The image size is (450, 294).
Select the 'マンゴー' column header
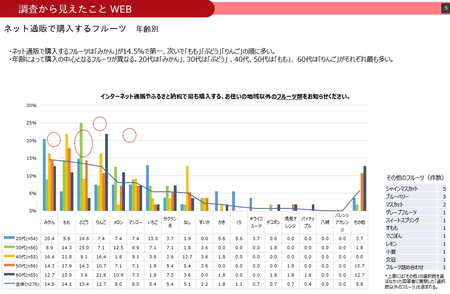[135, 222]
